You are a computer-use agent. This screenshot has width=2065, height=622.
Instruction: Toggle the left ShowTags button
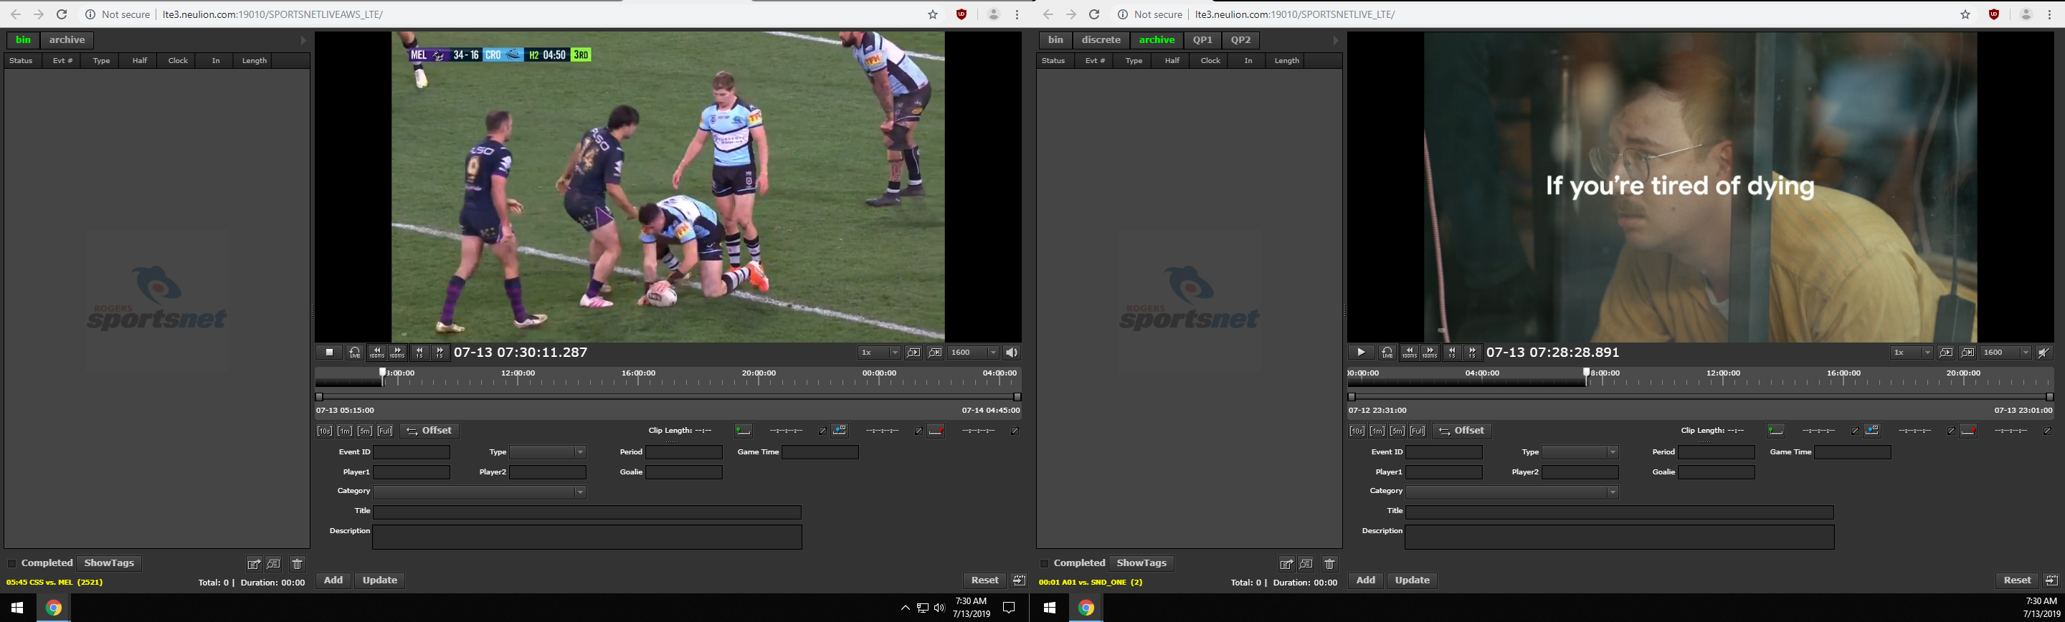(x=109, y=563)
